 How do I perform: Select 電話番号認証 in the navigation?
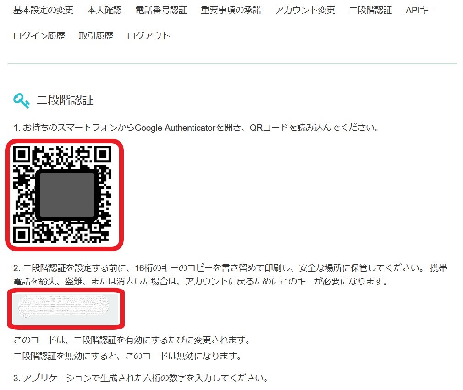pos(161,11)
